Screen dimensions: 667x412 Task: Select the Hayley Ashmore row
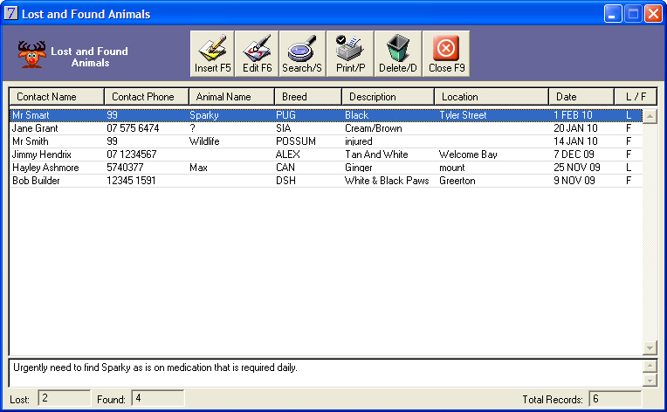(x=326, y=168)
